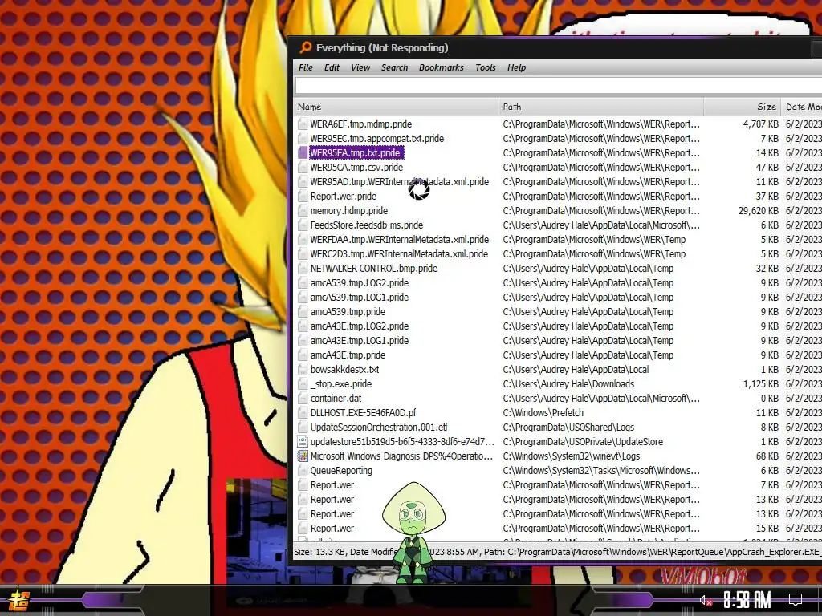Click file icon beside WERA6EF.tmp.mdmp.pride
822x616 pixels.
click(x=303, y=124)
